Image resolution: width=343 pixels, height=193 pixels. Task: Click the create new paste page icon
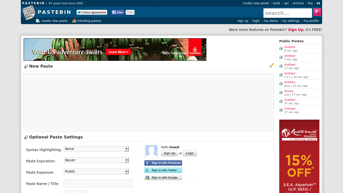tap(38, 21)
